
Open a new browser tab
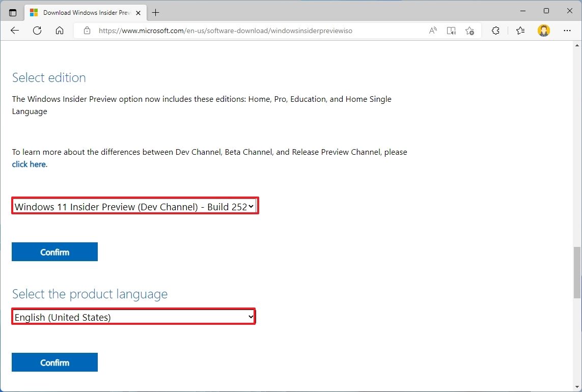[156, 12]
